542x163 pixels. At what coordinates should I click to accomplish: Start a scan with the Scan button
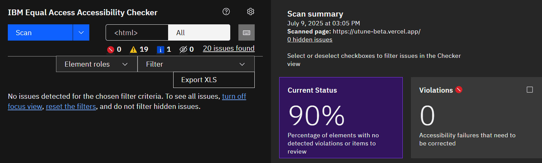tap(40, 32)
